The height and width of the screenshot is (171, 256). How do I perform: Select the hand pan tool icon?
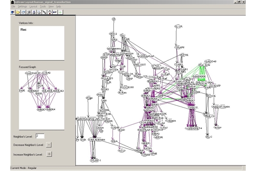[x=49, y=12]
